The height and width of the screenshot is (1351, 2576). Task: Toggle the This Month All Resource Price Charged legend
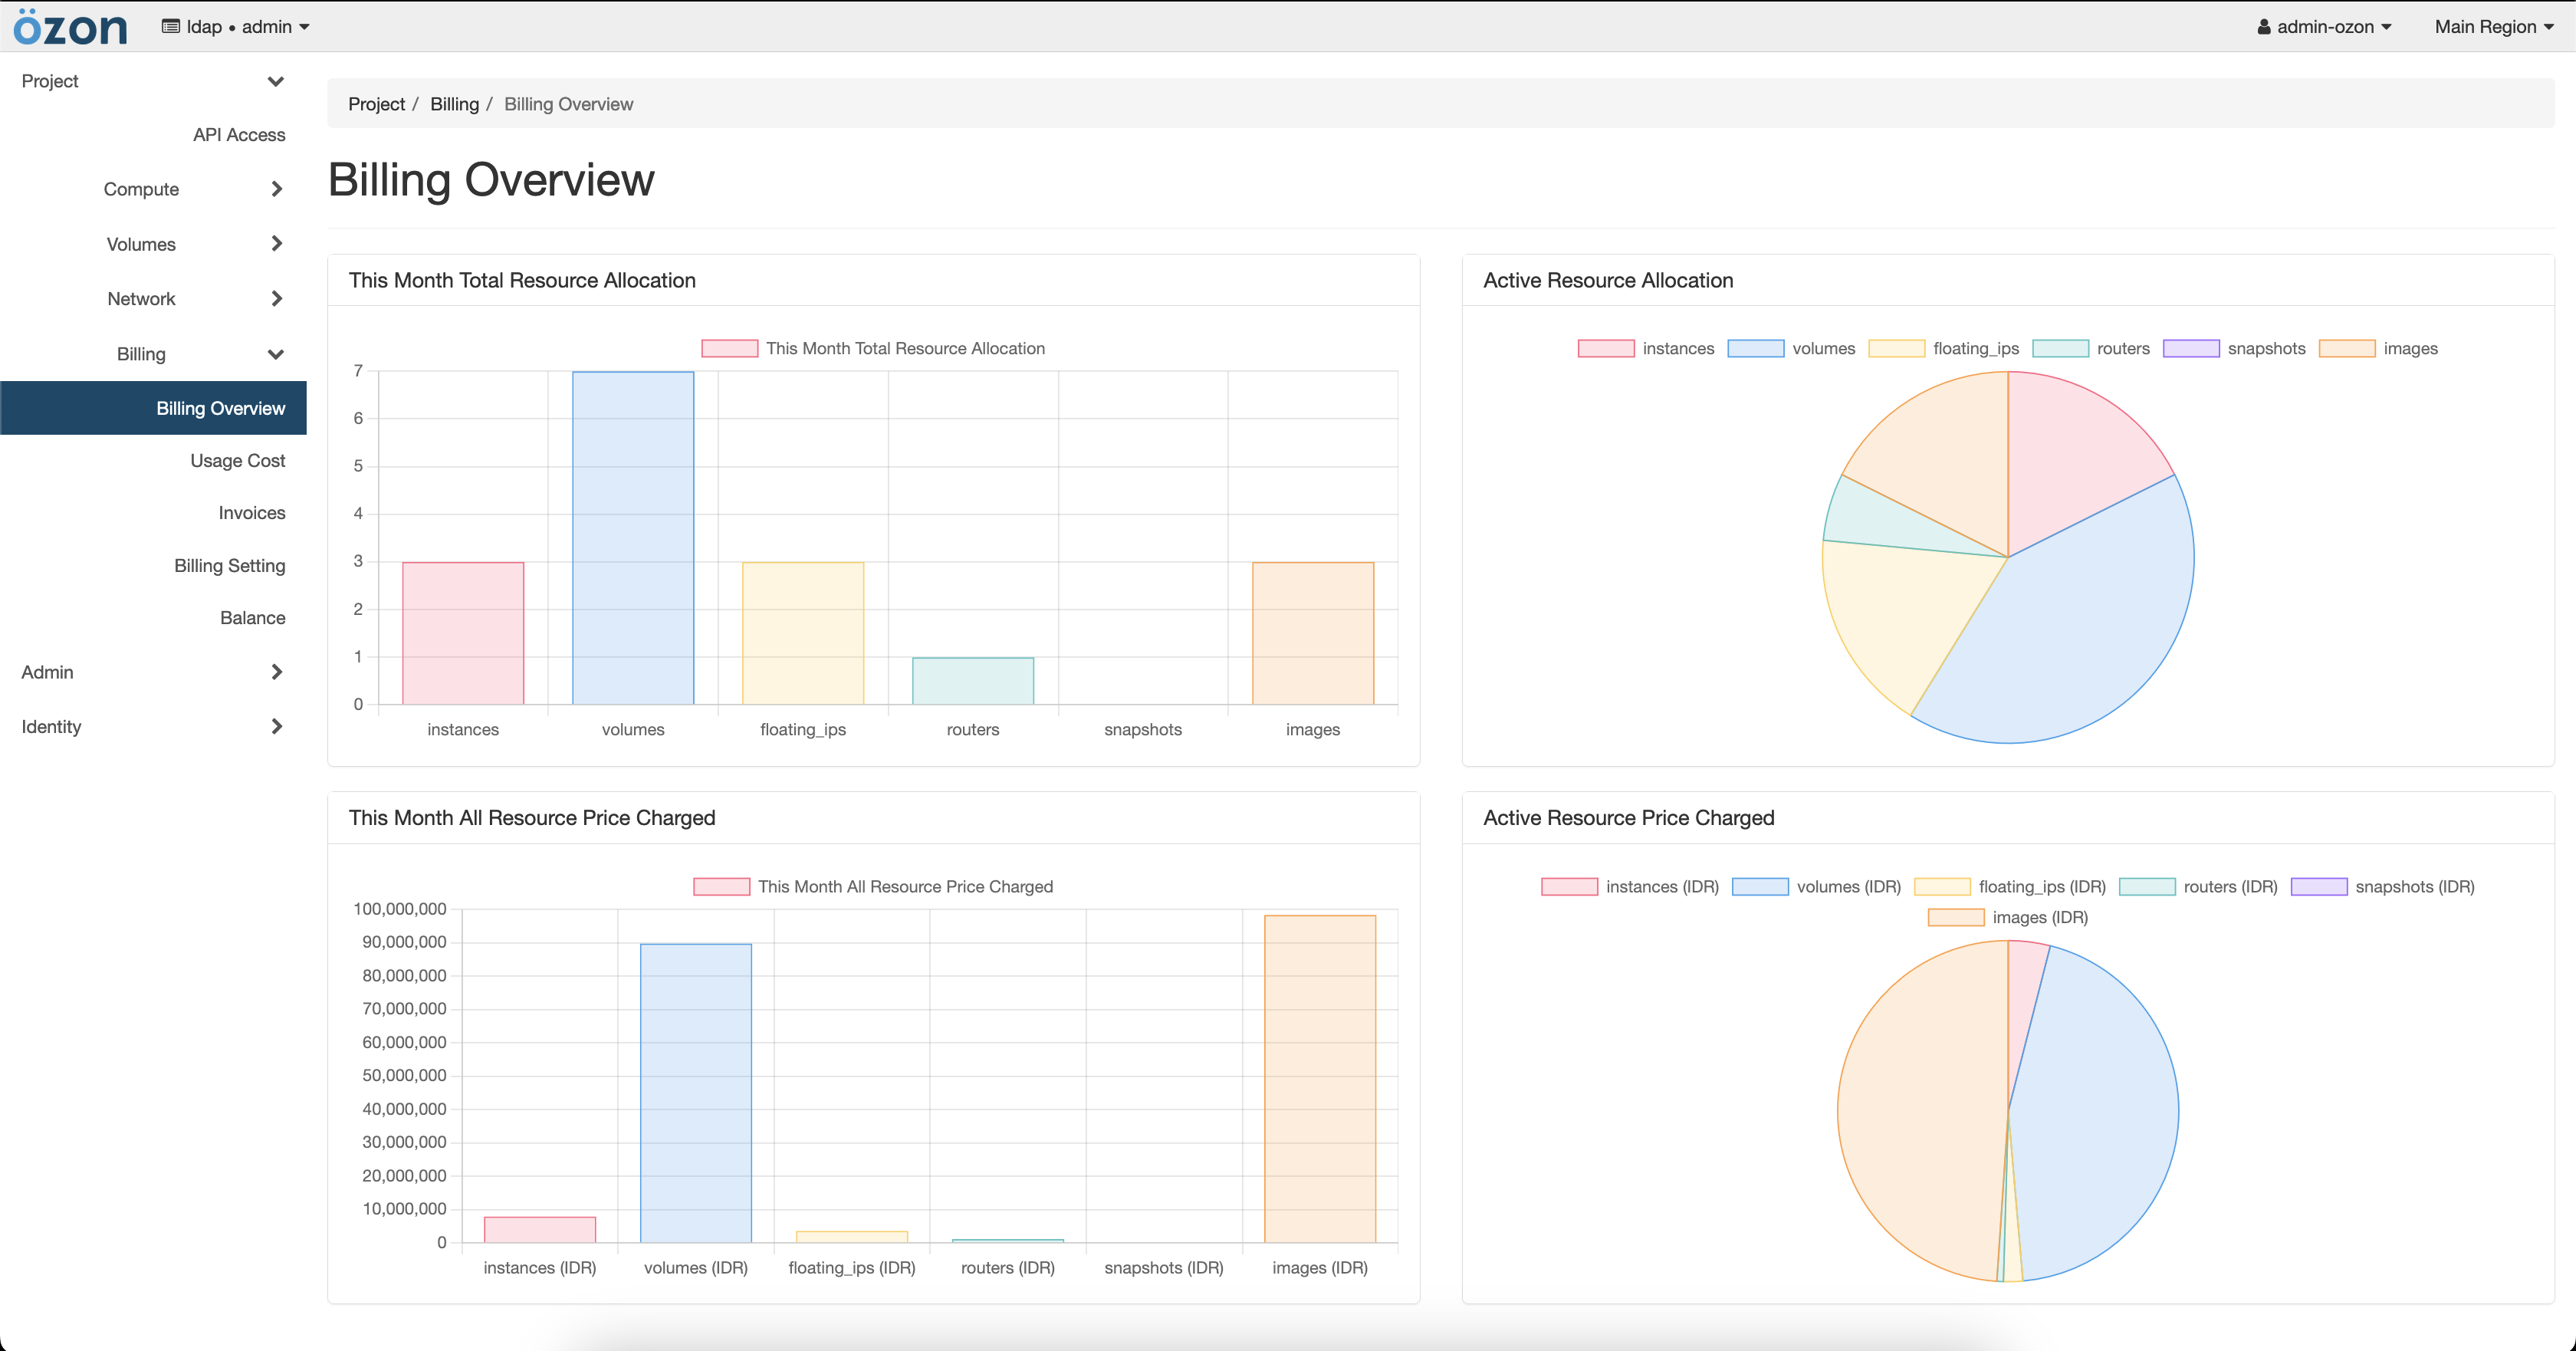[x=873, y=886]
